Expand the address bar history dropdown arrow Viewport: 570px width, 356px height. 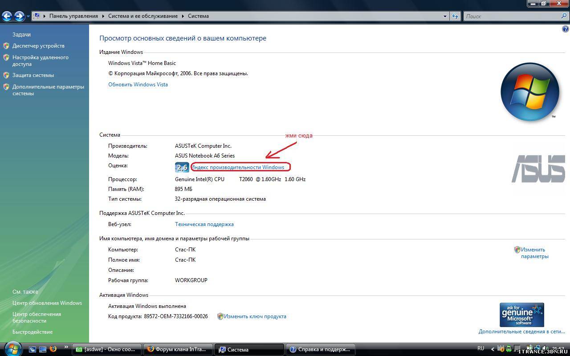(x=445, y=16)
